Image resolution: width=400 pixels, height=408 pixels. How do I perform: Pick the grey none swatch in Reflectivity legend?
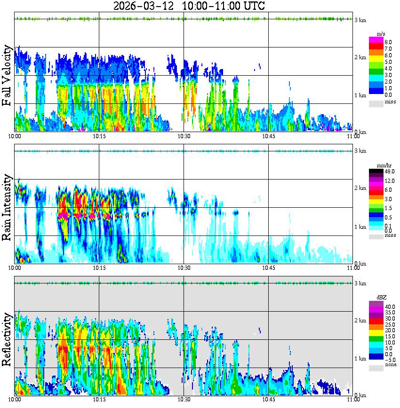pyautogui.click(x=376, y=368)
